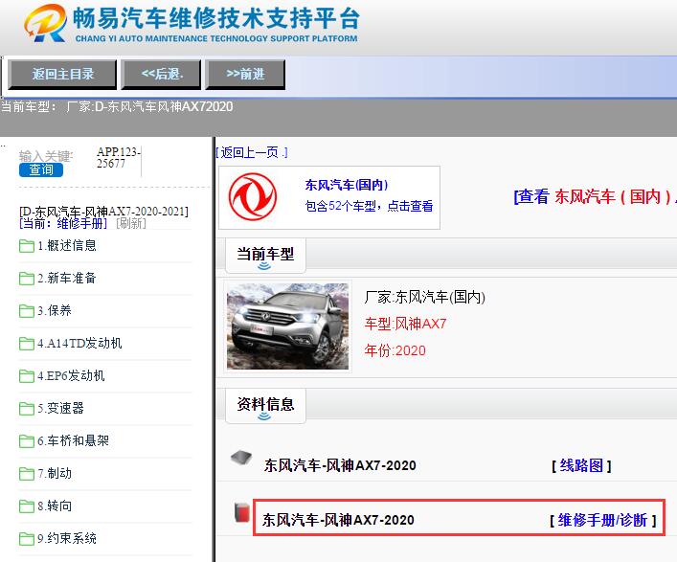Open the 维修手册/诊断 link
This screenshot has width=677, height=562.
click(x=602, y=520)
